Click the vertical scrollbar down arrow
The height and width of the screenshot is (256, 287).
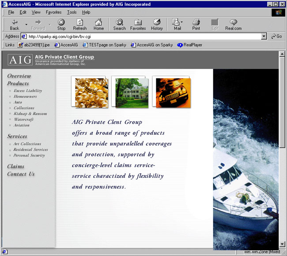[x=282, y=244]
